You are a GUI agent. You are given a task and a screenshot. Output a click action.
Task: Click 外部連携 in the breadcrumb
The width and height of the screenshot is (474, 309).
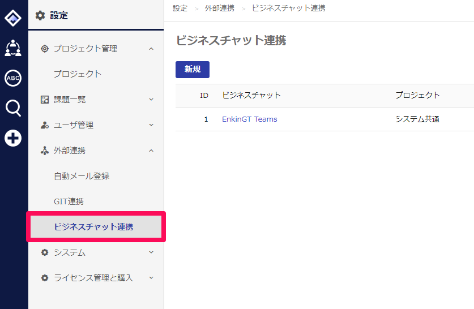click(x=220, y=8)
